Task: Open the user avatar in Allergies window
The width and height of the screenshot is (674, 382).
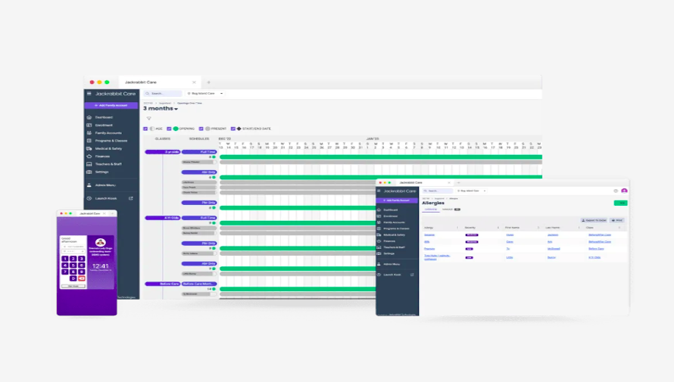Action: [624, 191]
